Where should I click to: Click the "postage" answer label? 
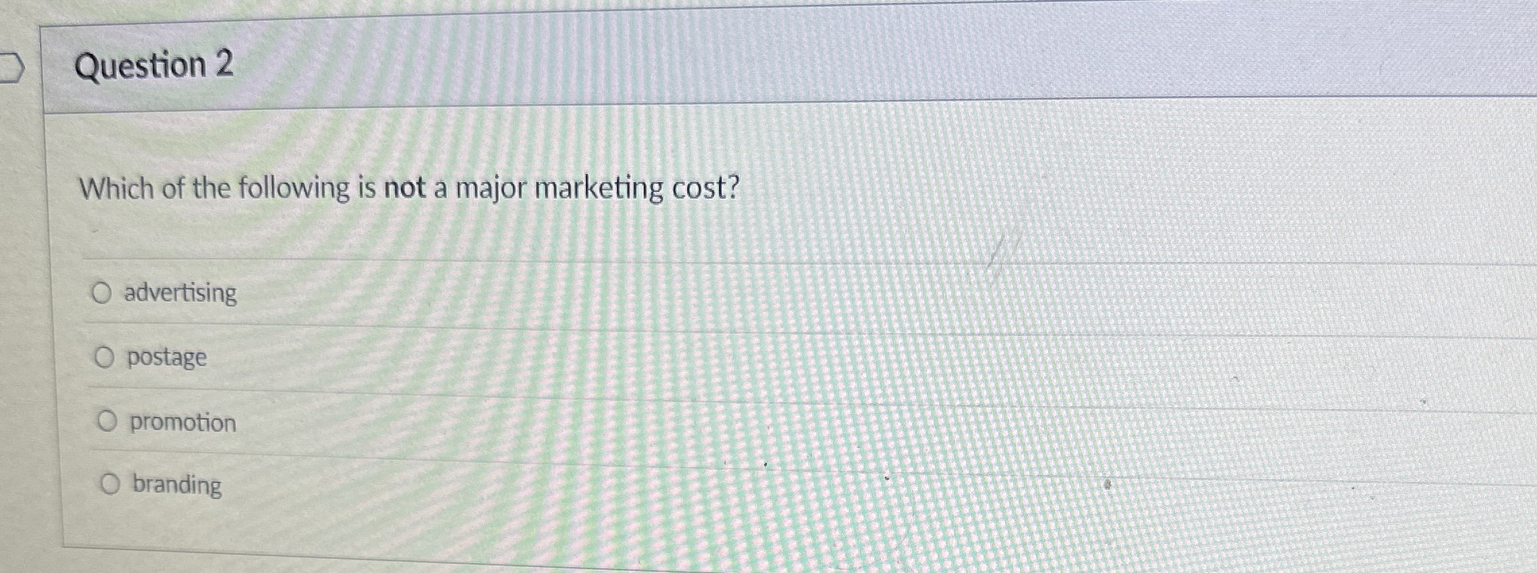(x=167, y=357)
